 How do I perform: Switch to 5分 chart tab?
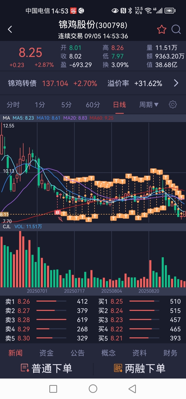tap(66, 105)
